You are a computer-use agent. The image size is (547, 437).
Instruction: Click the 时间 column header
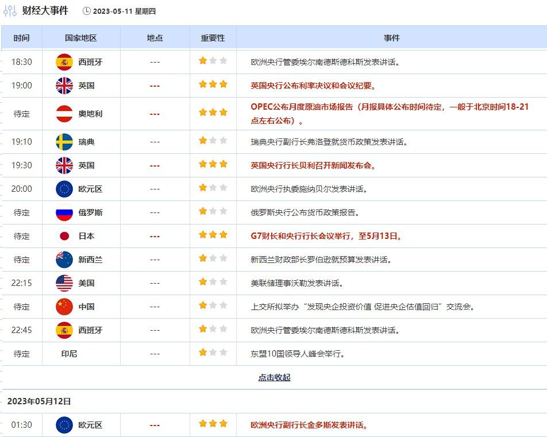(x=21, y=38)
